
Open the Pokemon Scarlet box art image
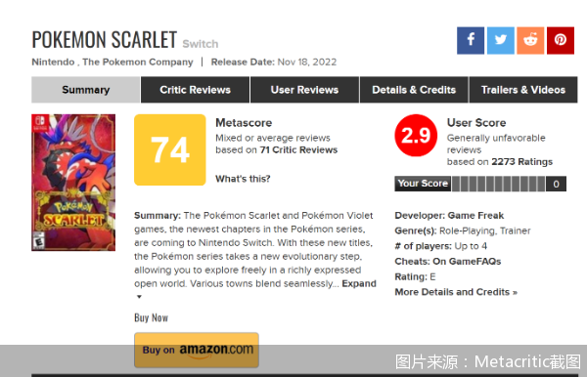73,183
